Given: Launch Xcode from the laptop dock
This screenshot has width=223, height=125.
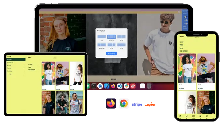Looking at the screenshot, I should pyautogui.click(x=107, y=86).
